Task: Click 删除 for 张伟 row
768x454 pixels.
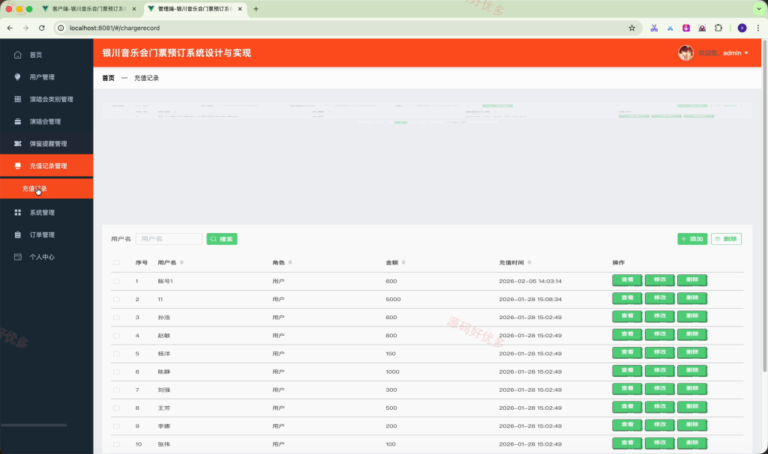Action: click(691, 443)
